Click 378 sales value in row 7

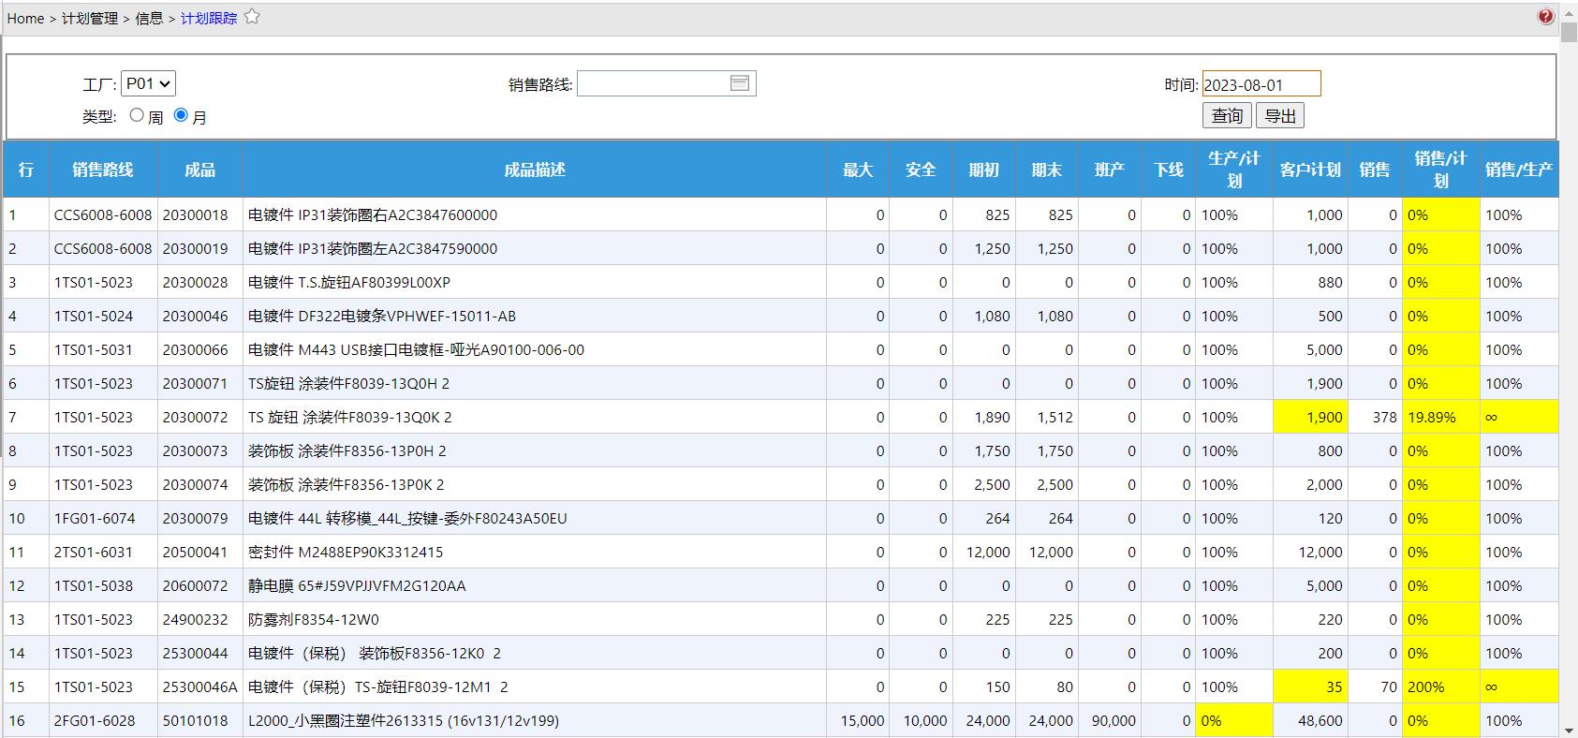click(x=1385, y=417)
